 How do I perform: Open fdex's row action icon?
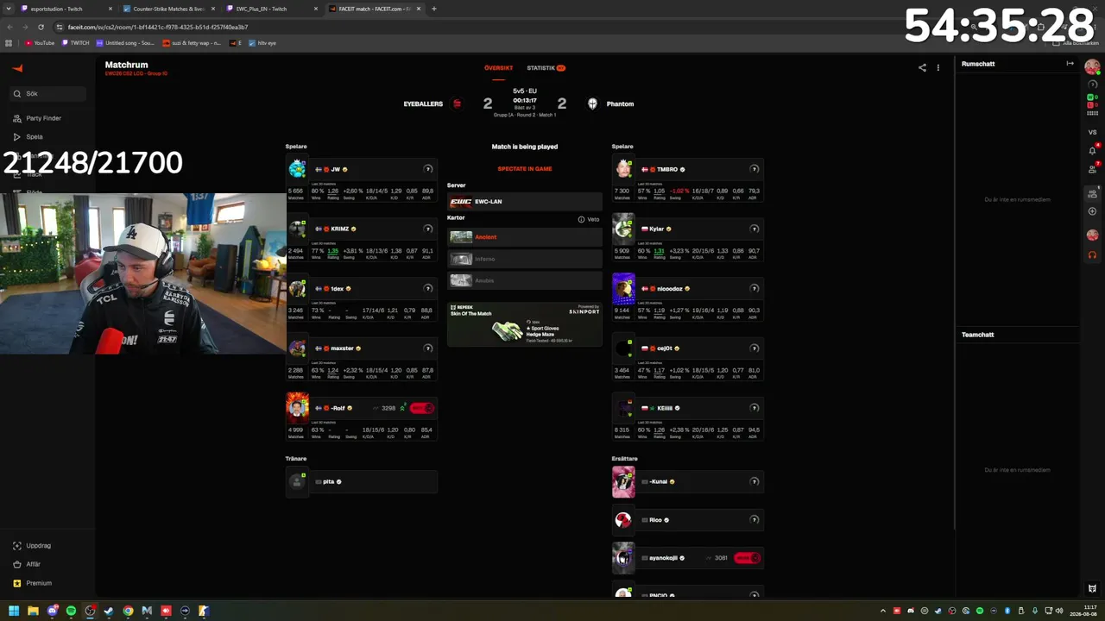(427, 288)
